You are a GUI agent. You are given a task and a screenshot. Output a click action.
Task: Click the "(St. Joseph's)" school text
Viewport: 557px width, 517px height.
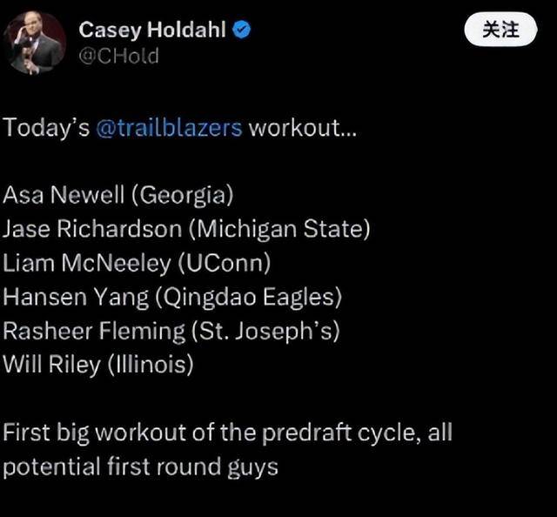click(x=265, y=331)
